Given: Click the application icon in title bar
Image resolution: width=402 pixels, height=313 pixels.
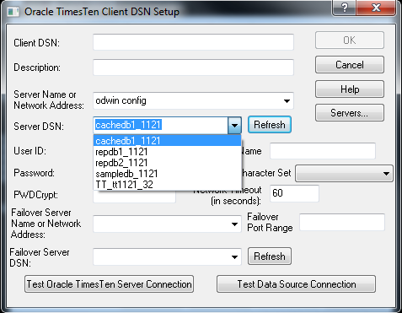Looking at the screenshot, I should pos(13,12).
